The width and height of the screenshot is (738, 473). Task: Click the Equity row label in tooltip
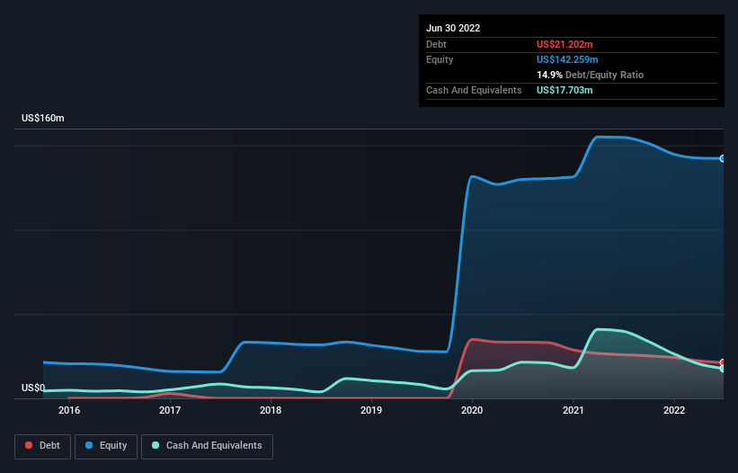(440, 59)
